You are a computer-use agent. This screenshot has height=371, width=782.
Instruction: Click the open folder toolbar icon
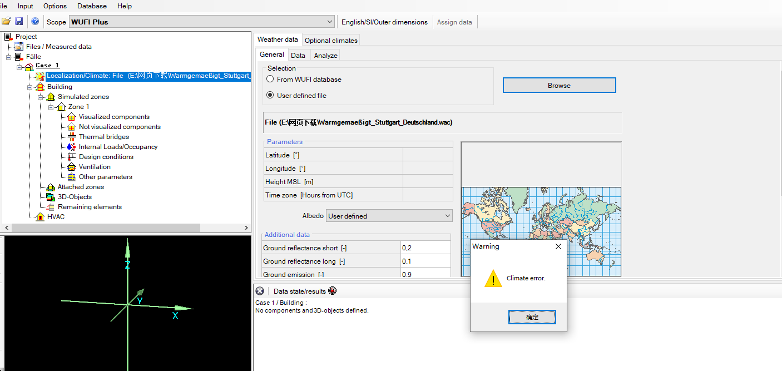click(6, 22)
